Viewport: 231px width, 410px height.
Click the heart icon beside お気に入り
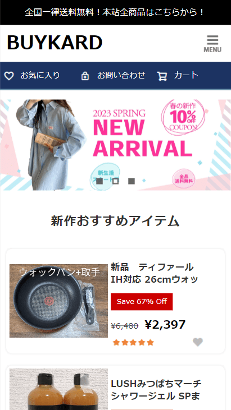[9, 76]
